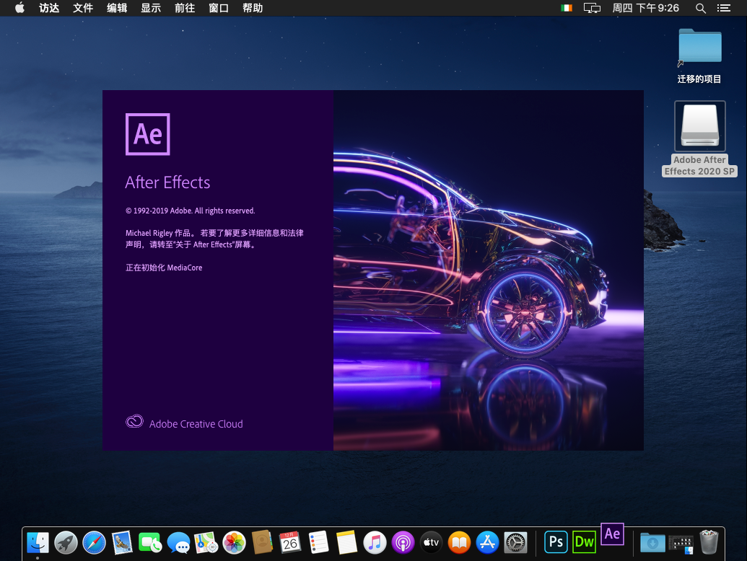Launch Dreamweaver from the Dock

[x=584, y=542]
